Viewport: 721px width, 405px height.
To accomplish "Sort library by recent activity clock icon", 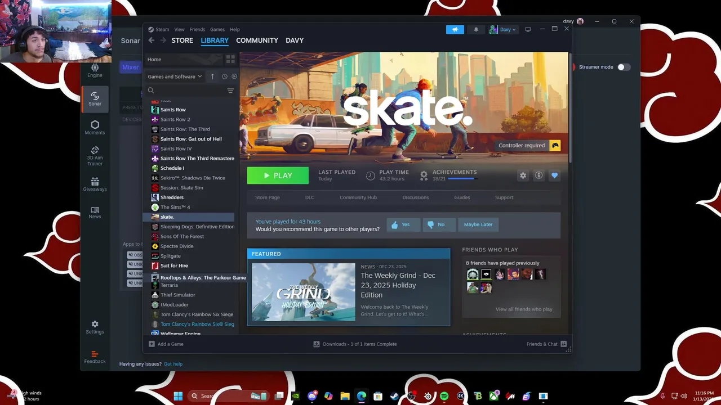I will pos(224,76).
